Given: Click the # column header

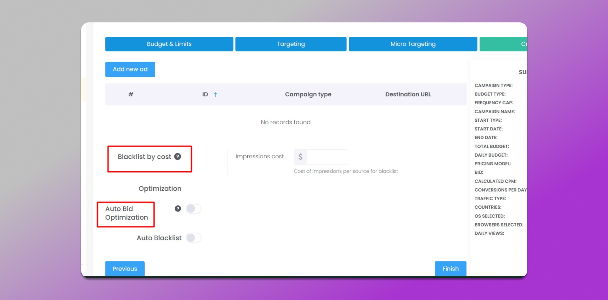Looking at the screenshot, I should click(x=131, y=94).
